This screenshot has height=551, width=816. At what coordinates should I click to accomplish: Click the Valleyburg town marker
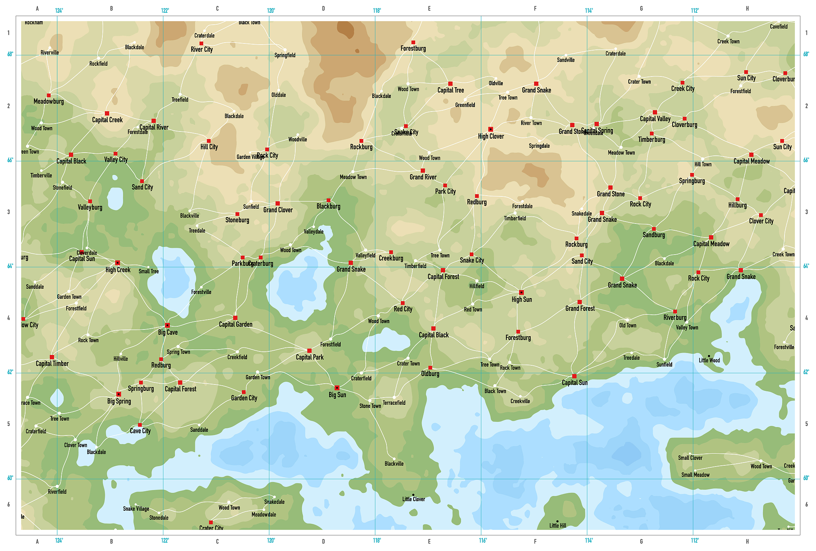click(90, 202)
